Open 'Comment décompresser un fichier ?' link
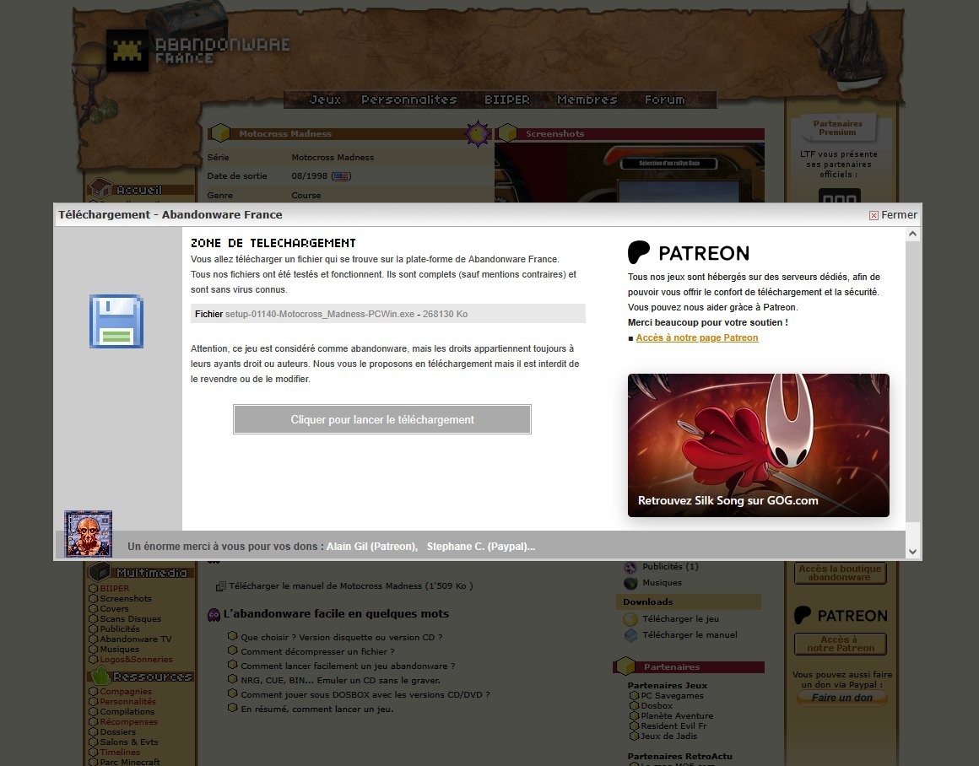The image size is (979, 766). coord(317,652)
